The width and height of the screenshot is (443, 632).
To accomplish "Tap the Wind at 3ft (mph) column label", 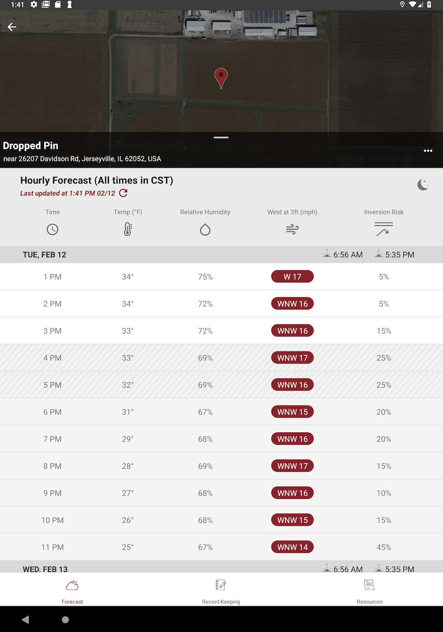I will 292,212.
